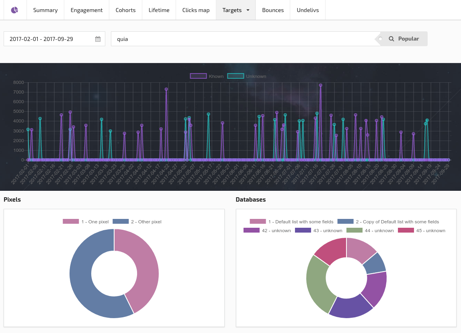Toggle the 45 - unknown legend entry
This screenshot has width=461, height=333.
pos(422,231)
